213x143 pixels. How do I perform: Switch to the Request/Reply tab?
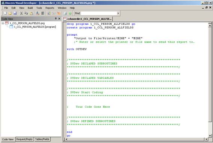point(24,139)
